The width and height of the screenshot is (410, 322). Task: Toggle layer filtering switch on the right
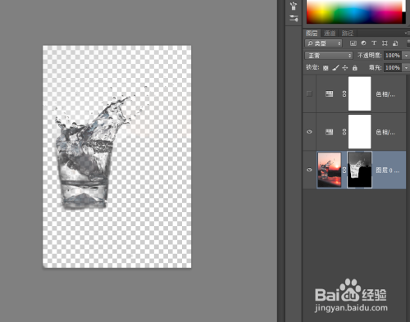click(408, 43)
